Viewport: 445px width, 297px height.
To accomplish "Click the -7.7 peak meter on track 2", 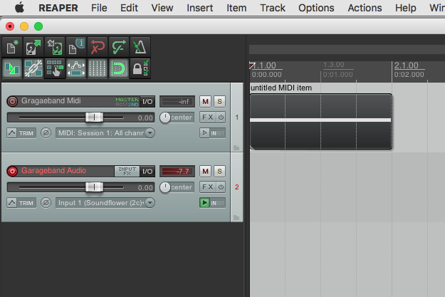I will 177,171.
